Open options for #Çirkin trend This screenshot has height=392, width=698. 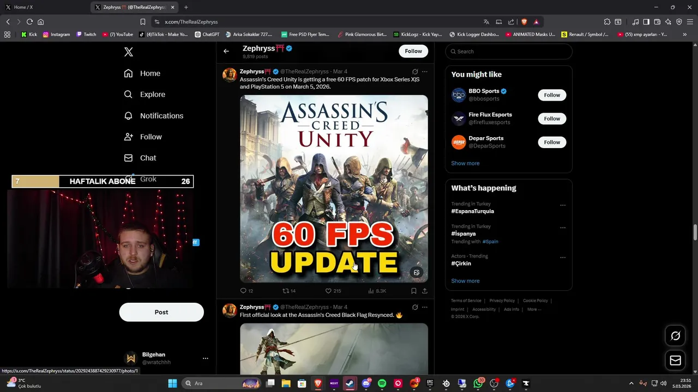[563, 258]
